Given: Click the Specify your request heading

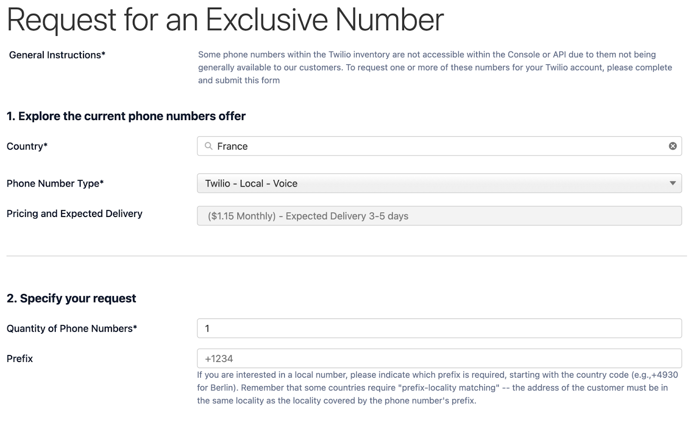Looking at the screenshot, I should [x=71, y=298].
